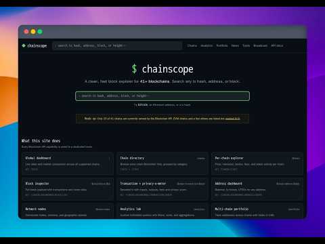325x244 pixels.
Task: Click the red close window button
Action: tap(26, 31)
